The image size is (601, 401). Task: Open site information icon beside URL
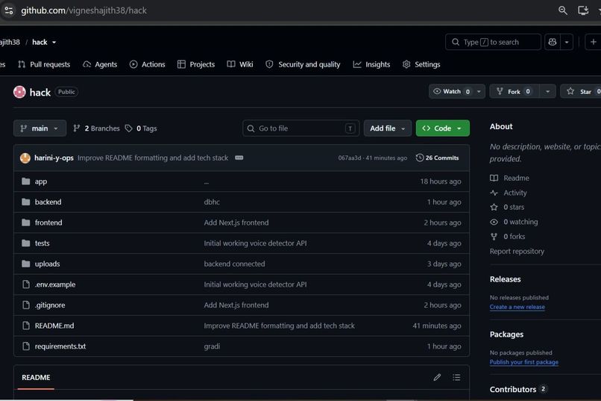(x=9, y=10)
